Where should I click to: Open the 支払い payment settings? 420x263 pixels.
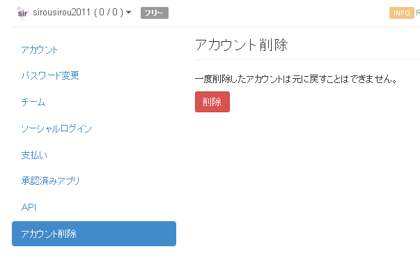tap(34, 155)
